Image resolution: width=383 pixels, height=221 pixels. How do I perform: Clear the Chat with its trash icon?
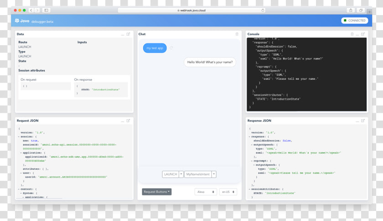pyautogui.click(x=237, y=34)
